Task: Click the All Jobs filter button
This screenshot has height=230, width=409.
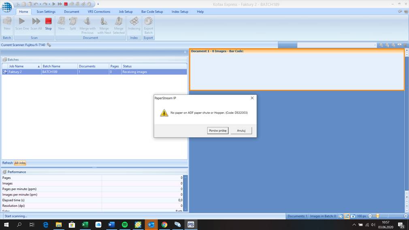Action: [x=20, y=163]
